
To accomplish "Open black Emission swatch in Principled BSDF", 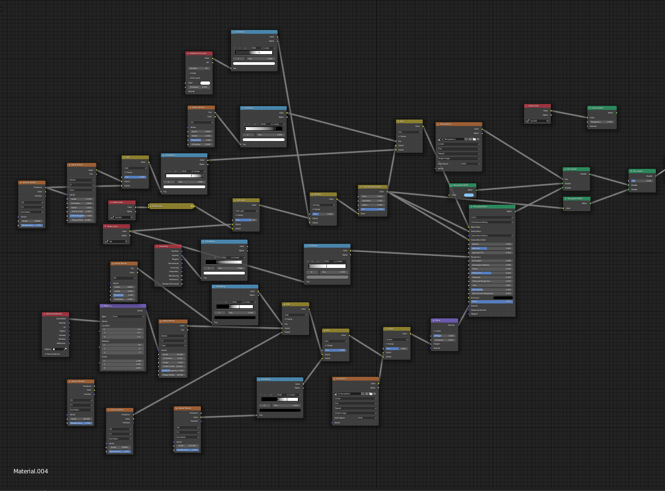I will (x=503, y=297).
